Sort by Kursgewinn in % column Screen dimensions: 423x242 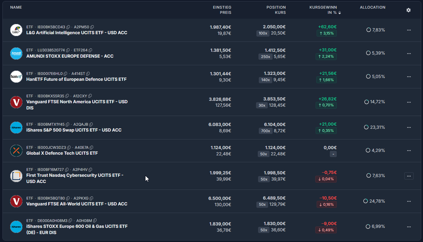coord(325,10)
